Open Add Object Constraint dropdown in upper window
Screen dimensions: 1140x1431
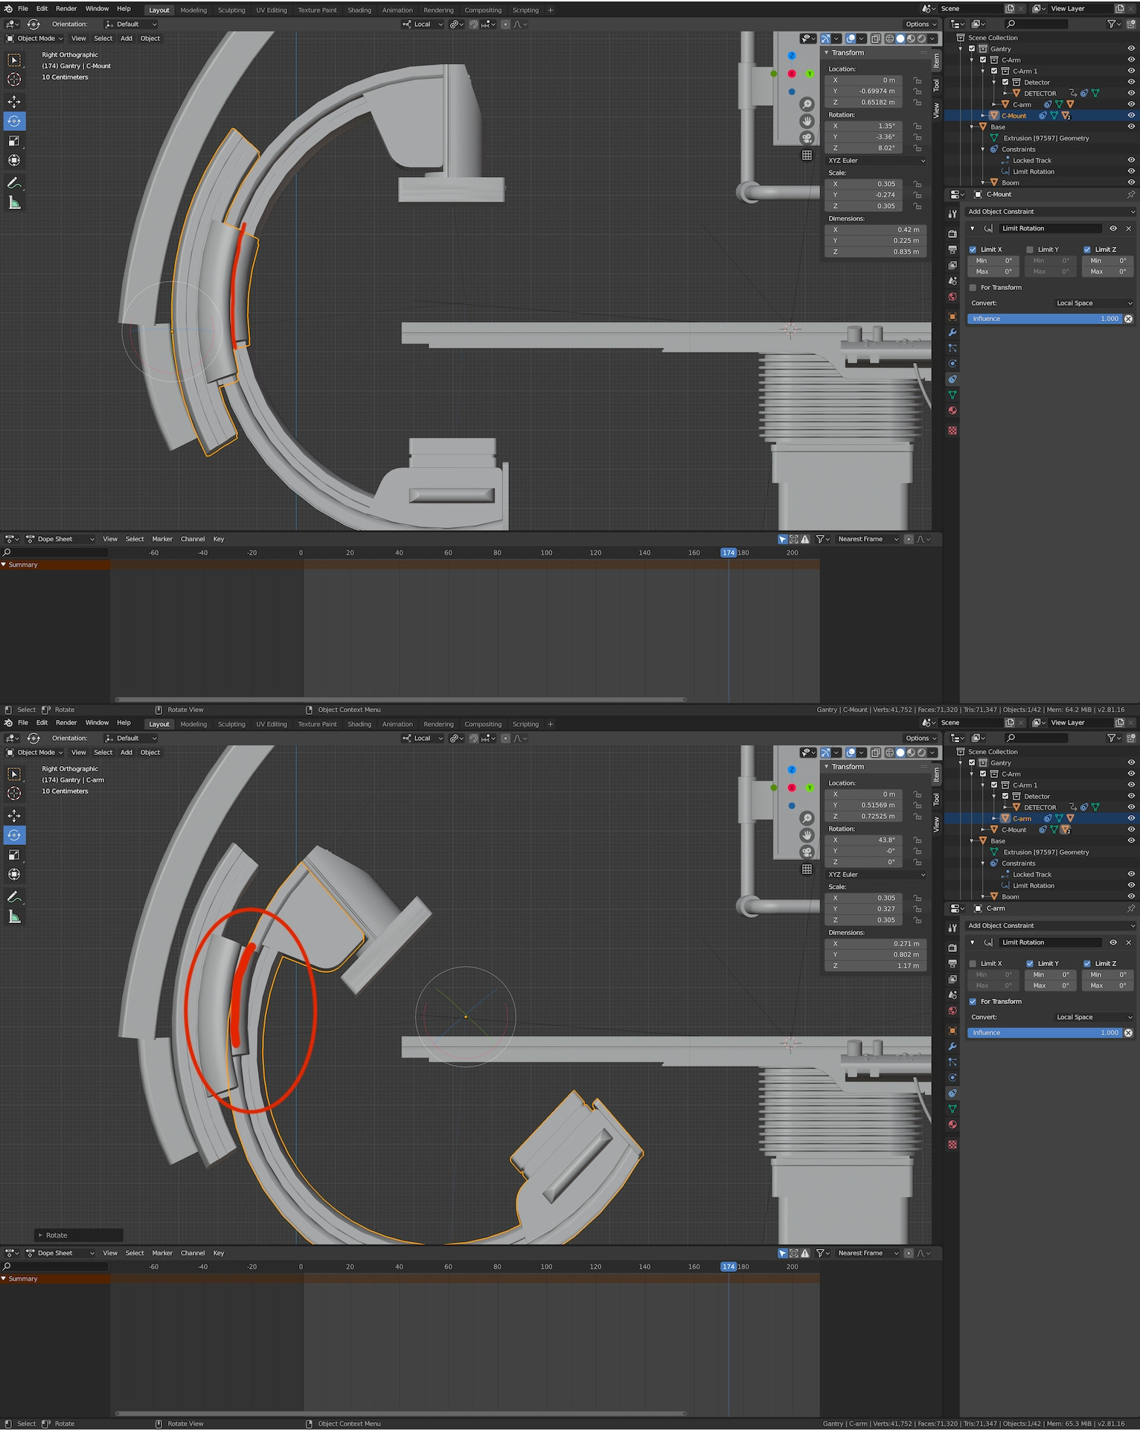[x=1050, y=212]
